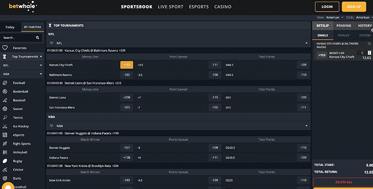Click Delete All in betslip
Viewport: 373px width, 189px height.
pyautogui.click(x=343, y=182)
